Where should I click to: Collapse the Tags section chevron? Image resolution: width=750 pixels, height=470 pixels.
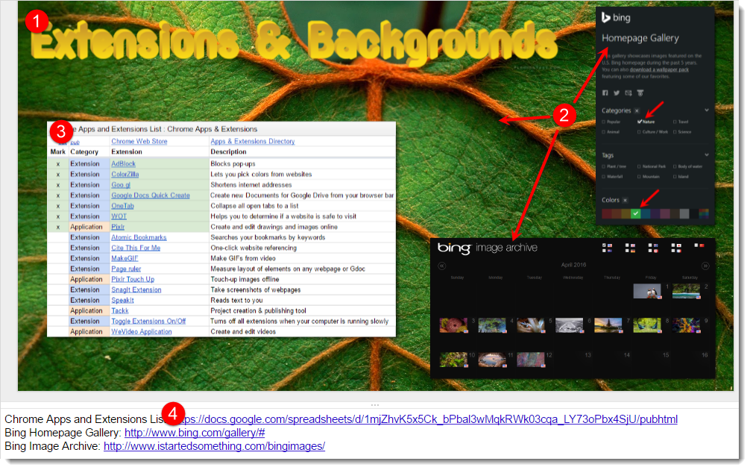707,154
